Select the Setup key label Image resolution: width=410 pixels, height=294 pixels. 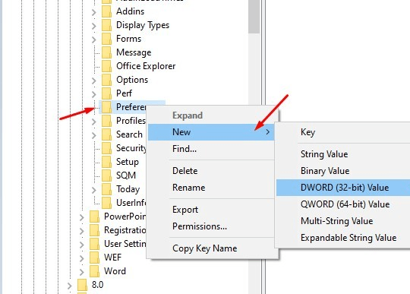[128, 162]
